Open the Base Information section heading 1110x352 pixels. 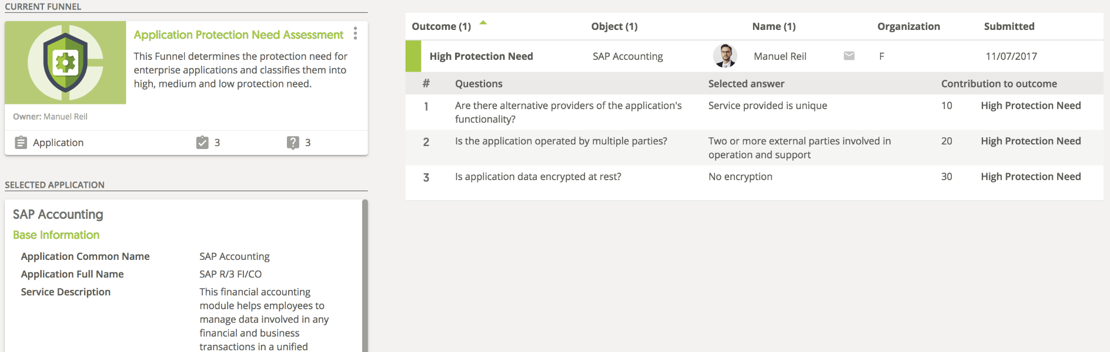pyautogui.click(x=56, y=235)
